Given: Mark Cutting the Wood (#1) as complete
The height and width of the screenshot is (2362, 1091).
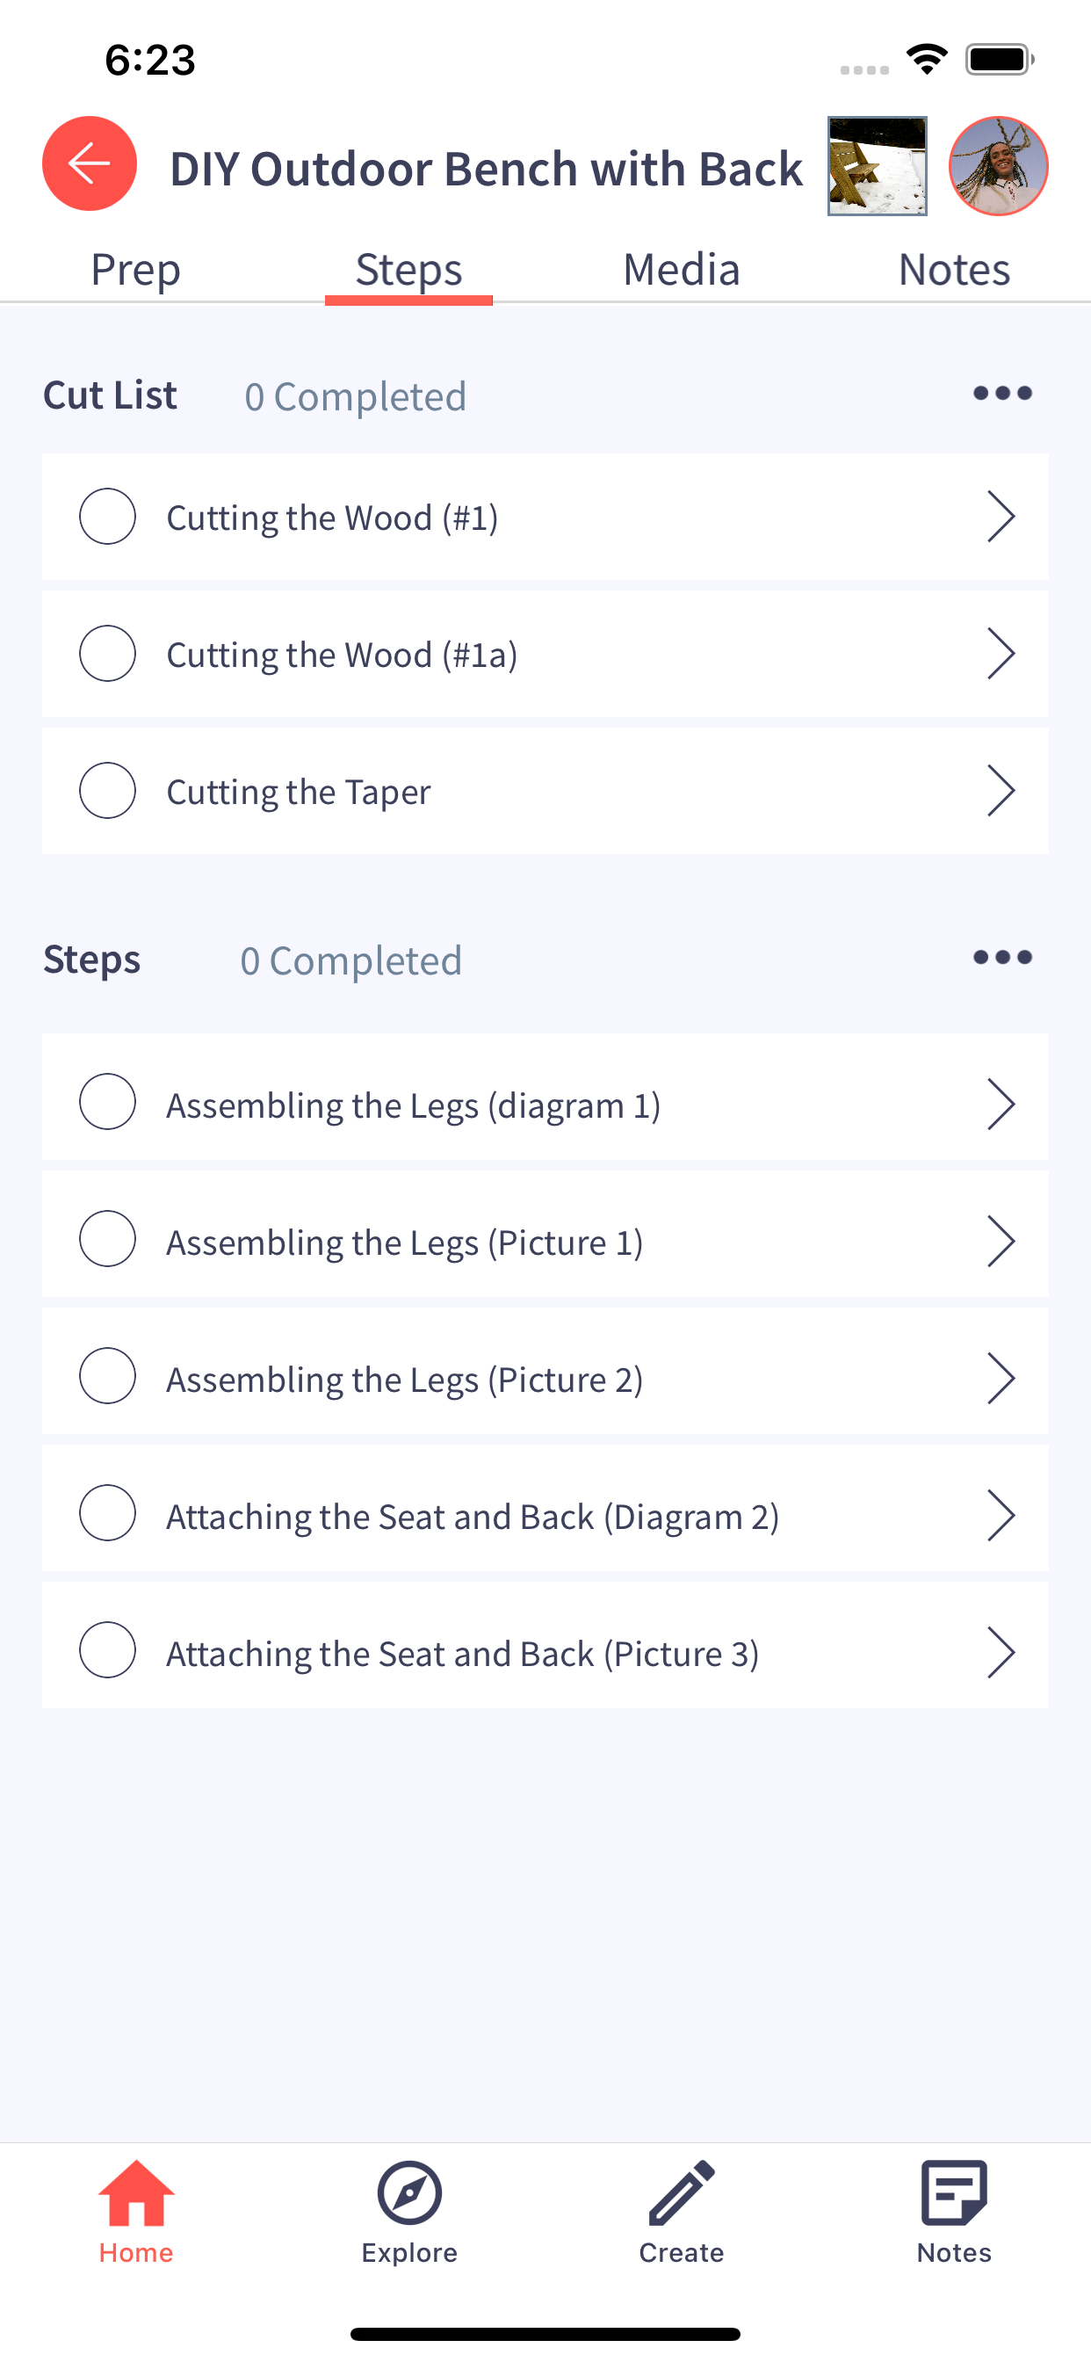Looking at the screenshot, I should 108,516.
